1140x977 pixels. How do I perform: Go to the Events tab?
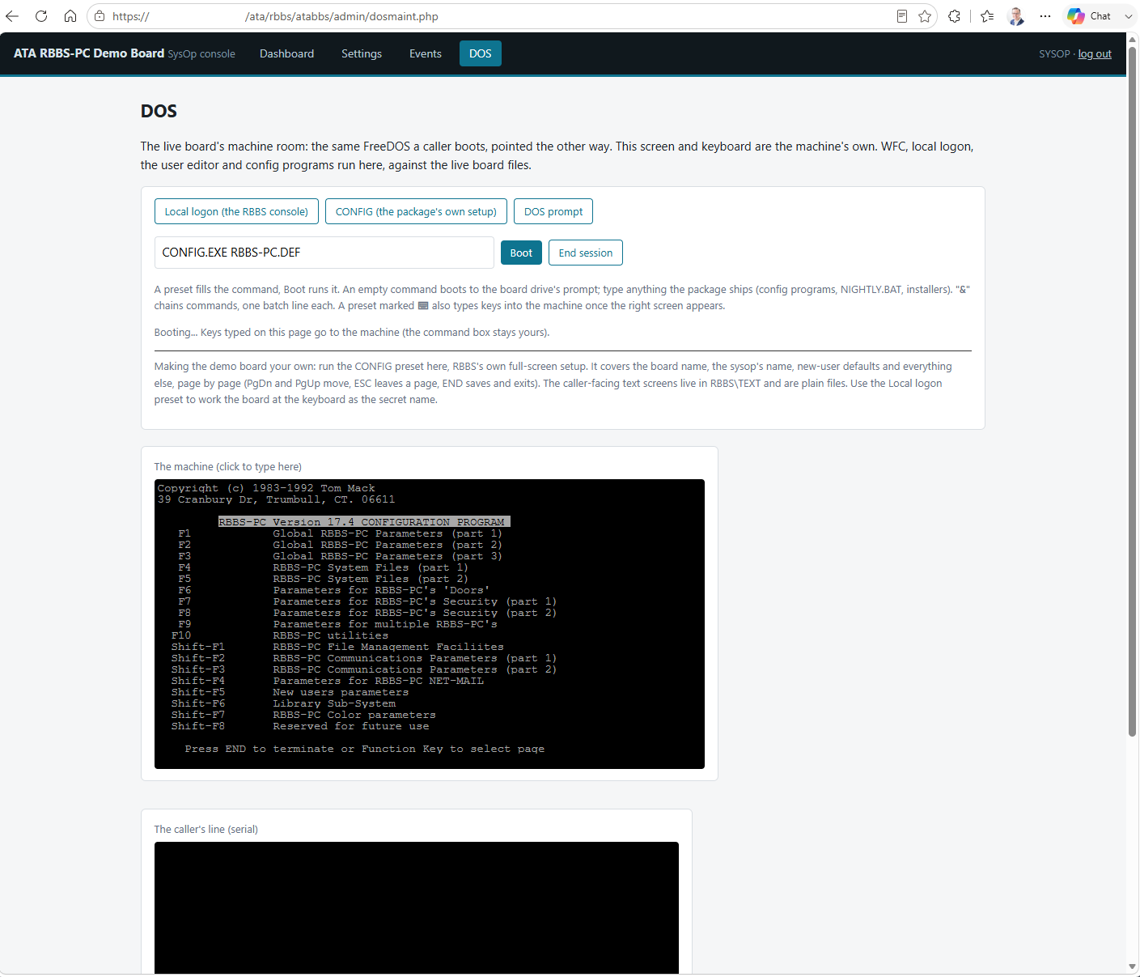click(426, 53)
